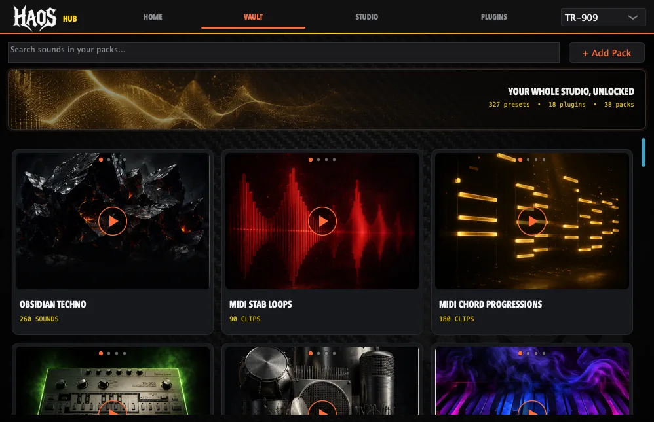Click the Add Pack button
Viewport: 654px width, 422px height.
(607, 53)
